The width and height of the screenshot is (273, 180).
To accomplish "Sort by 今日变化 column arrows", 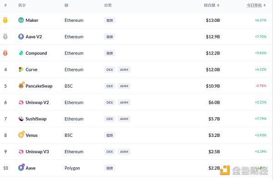I will tap(265, 5).
